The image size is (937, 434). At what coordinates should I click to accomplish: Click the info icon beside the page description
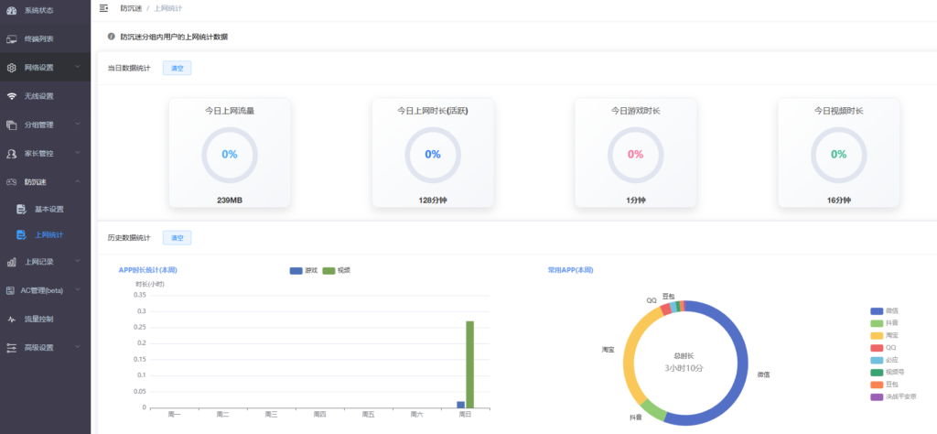(112, 37)
